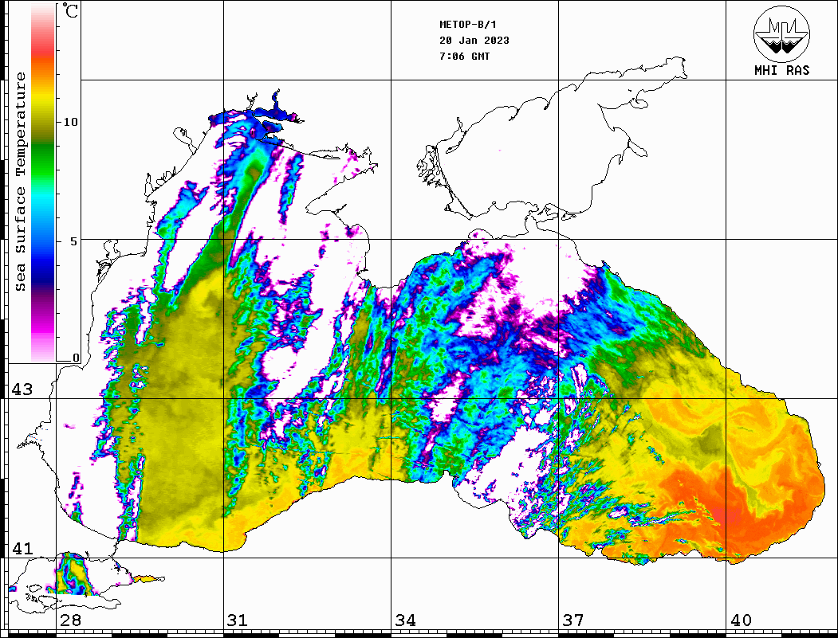Click latitude label '43'
The width and height of the screenshot is (838, 638).
(x=22, y=389)
